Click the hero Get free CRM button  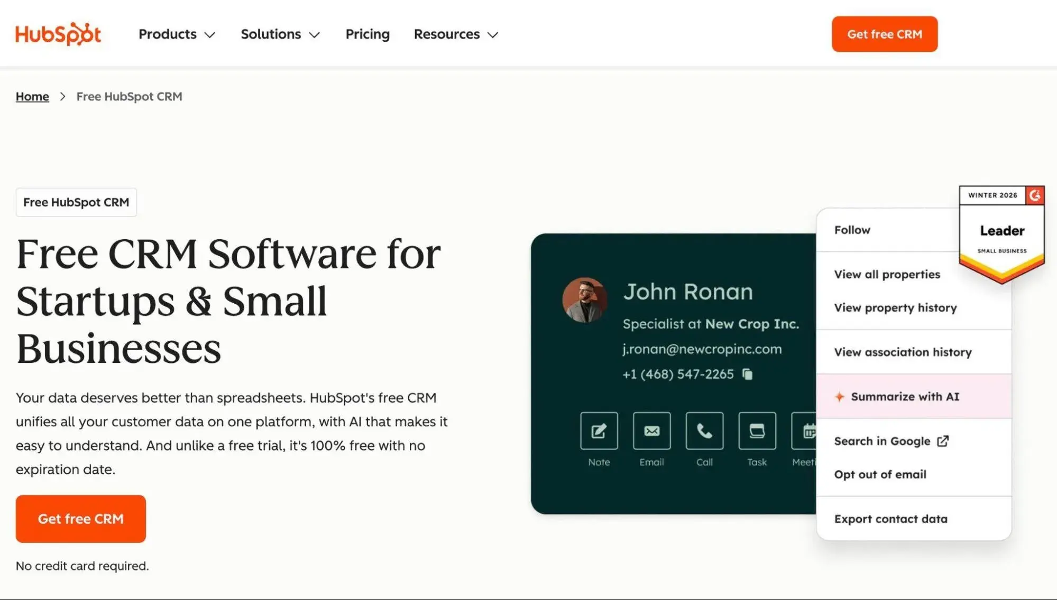coord(81,519)
